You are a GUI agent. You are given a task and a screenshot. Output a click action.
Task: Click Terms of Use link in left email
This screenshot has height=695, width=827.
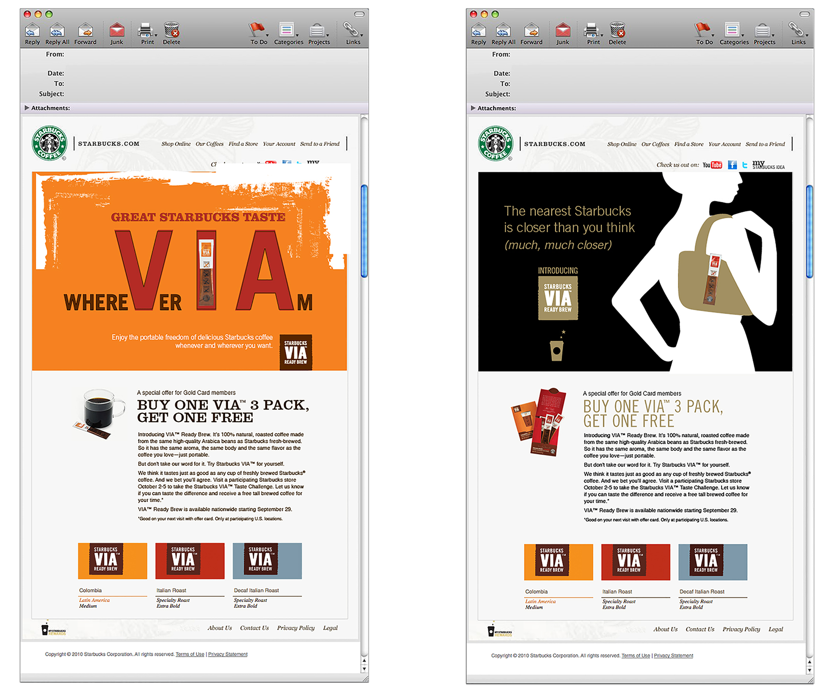[190, 654]
